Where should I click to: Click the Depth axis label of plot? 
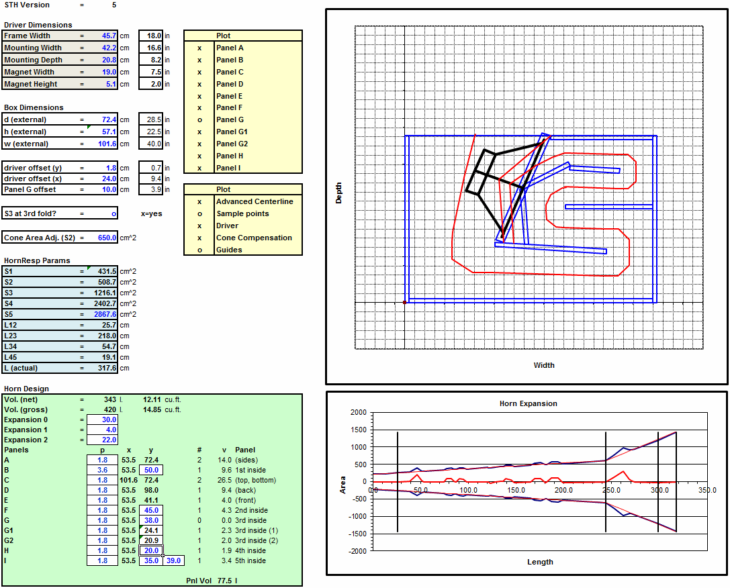click(x=338, y=193)
